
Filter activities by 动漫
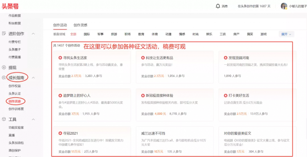168,34
